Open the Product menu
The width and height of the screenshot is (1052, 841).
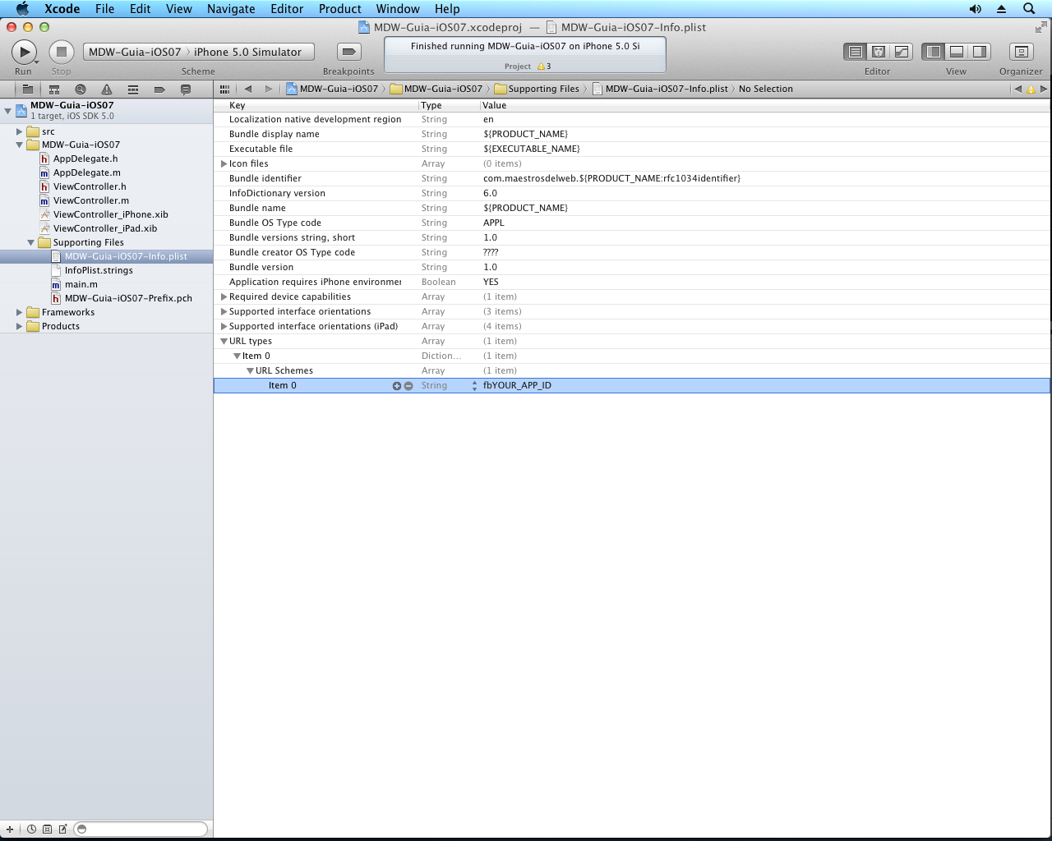pyautogui.click(x=340, y=9)
